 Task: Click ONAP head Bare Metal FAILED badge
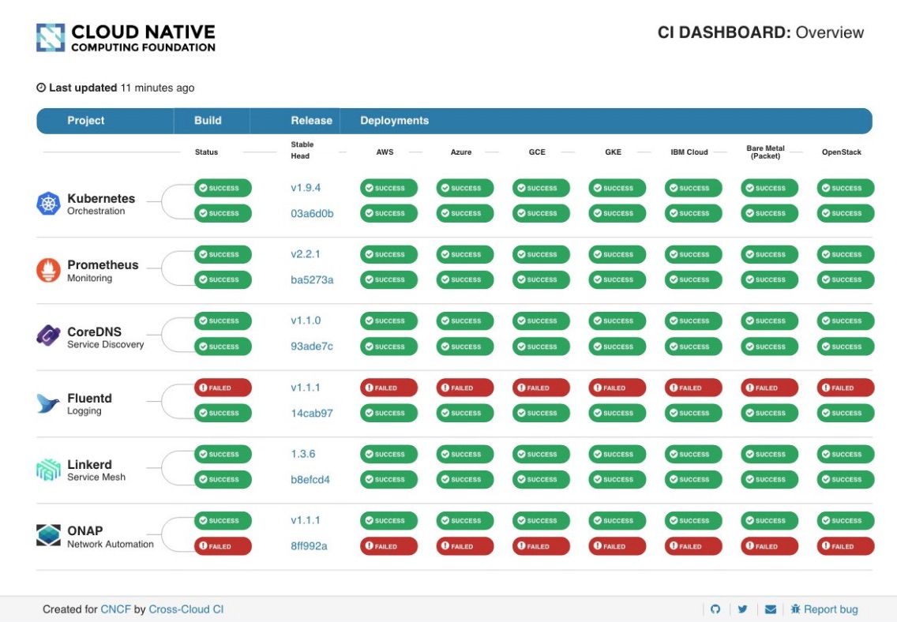pos(769,546)
